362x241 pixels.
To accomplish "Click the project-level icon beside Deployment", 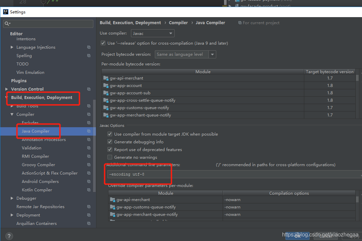I will click(89, 215).
